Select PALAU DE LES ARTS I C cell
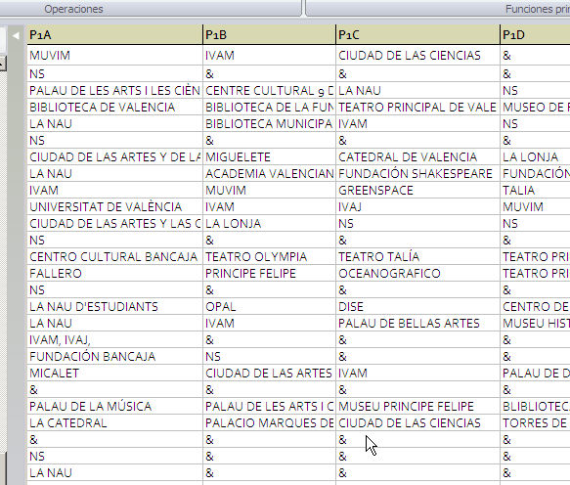 270,407
